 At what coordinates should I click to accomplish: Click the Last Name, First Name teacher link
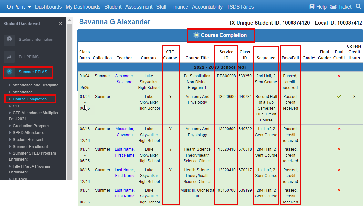pos(125,152)
